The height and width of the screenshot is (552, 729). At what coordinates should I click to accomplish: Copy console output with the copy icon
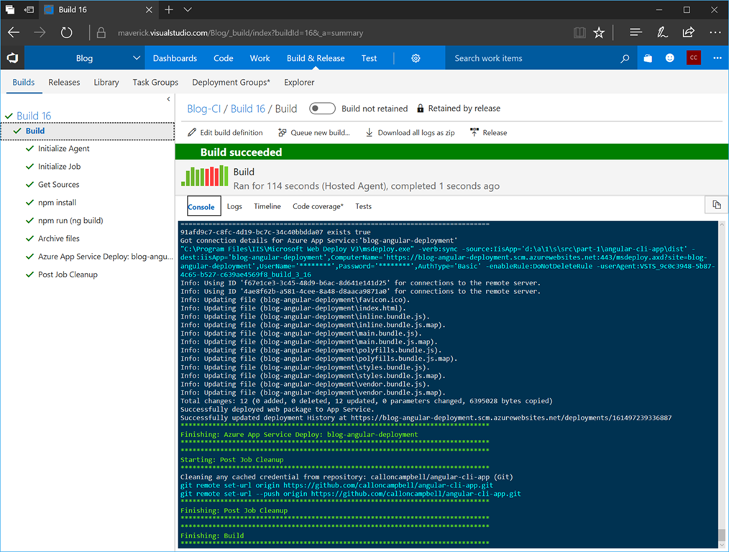coord(716,205)
